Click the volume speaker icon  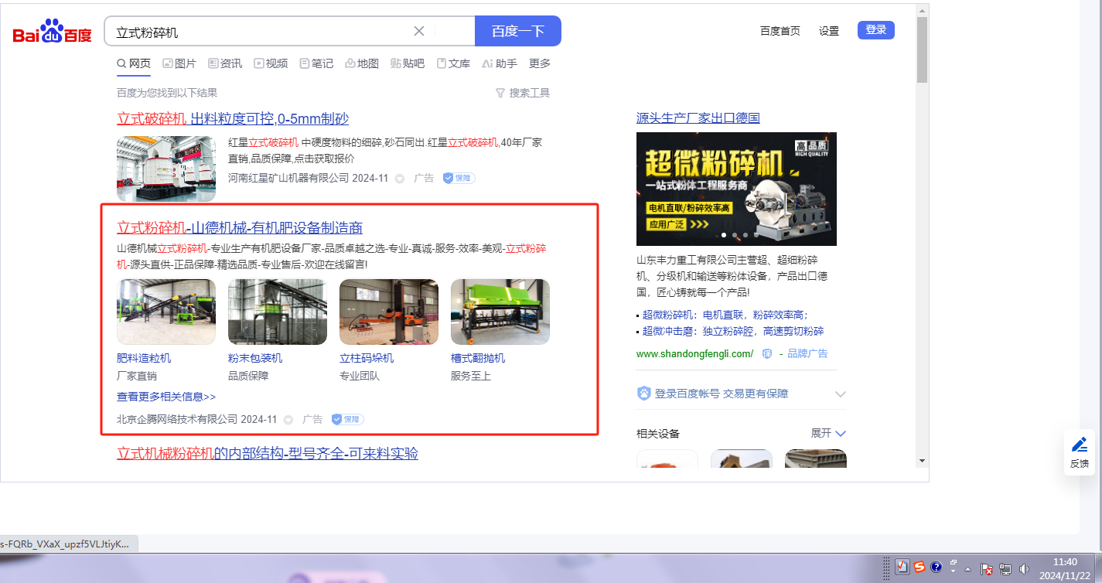click(1025, 569)
